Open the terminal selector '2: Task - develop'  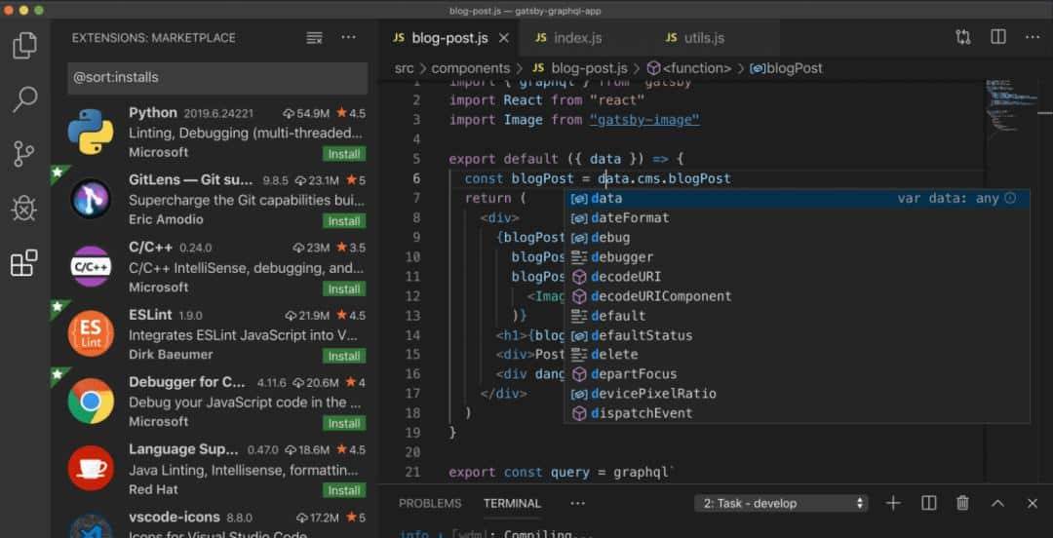[782, 503]
